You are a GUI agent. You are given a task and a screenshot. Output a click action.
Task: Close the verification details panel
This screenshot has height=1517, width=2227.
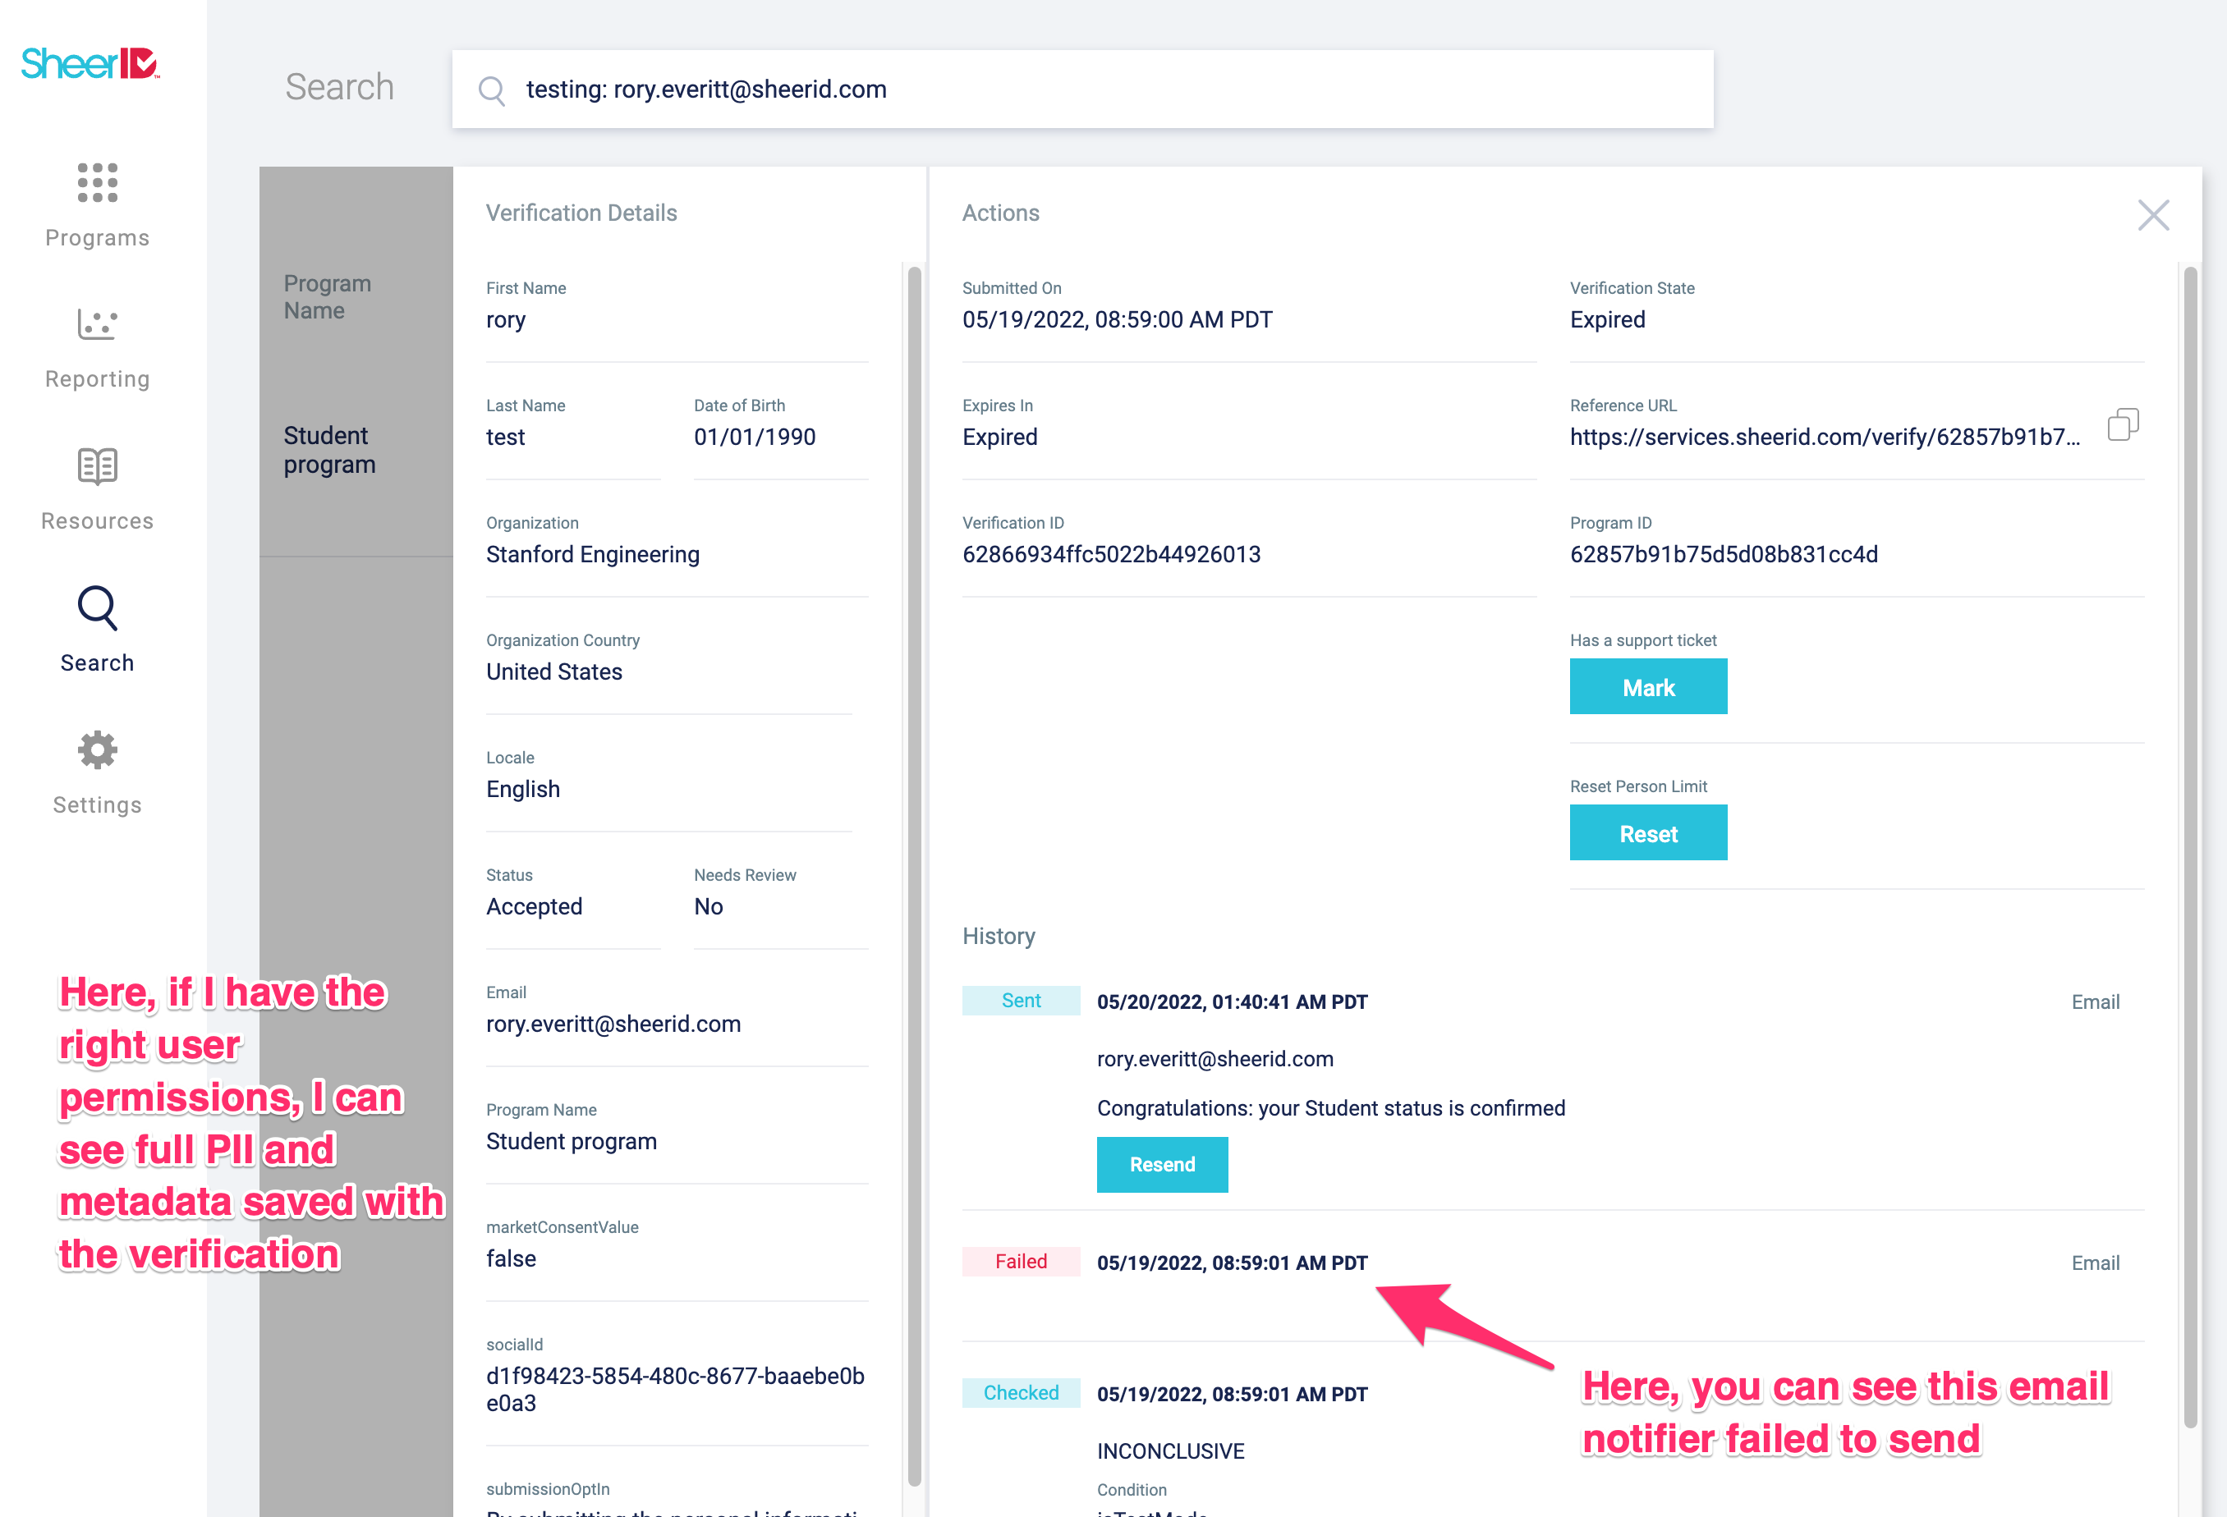point(2153,214)
